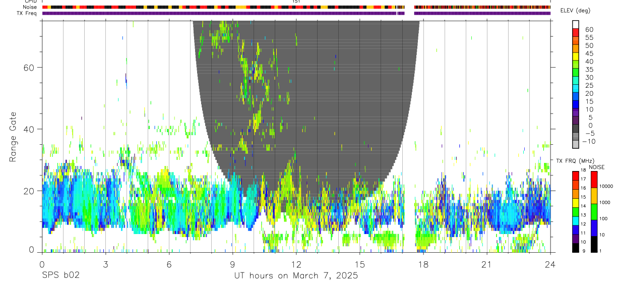The width and height of the screenshot is (619, 286).
Task: Click the orange-yellow swatch in NOISE legend
Action: 593,196
